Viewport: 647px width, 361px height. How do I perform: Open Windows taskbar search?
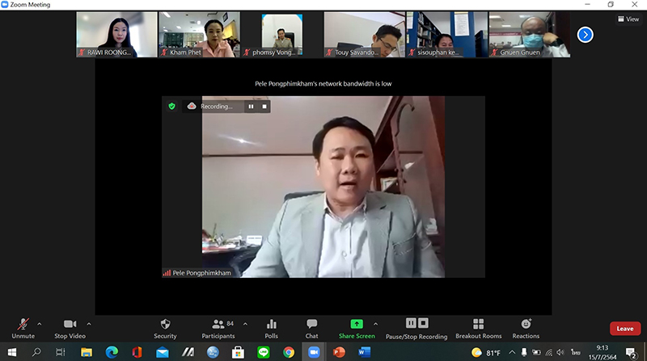pos(36,352)
